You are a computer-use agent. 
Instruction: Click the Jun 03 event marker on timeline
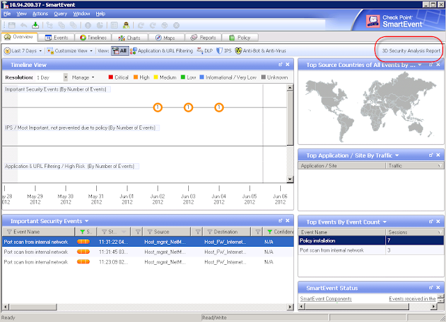point(188,107)
